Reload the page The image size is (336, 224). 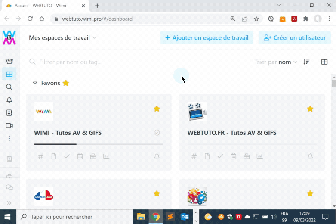point(30,19)
